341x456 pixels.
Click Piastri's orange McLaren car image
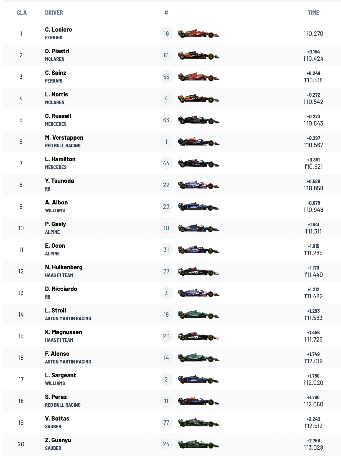click(199, 55)
